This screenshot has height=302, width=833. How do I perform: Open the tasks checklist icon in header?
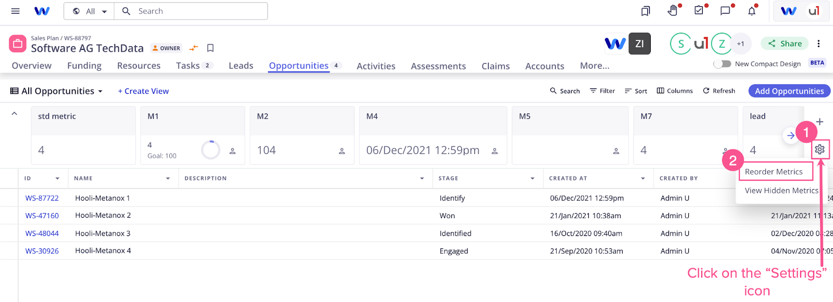tap(699, 10)
